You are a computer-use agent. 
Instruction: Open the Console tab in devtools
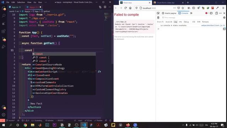coord(183,13)
